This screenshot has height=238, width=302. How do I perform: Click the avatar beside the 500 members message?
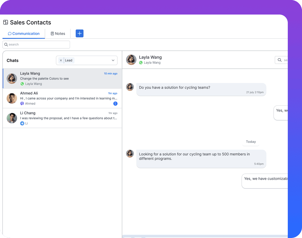pos(130,154)
